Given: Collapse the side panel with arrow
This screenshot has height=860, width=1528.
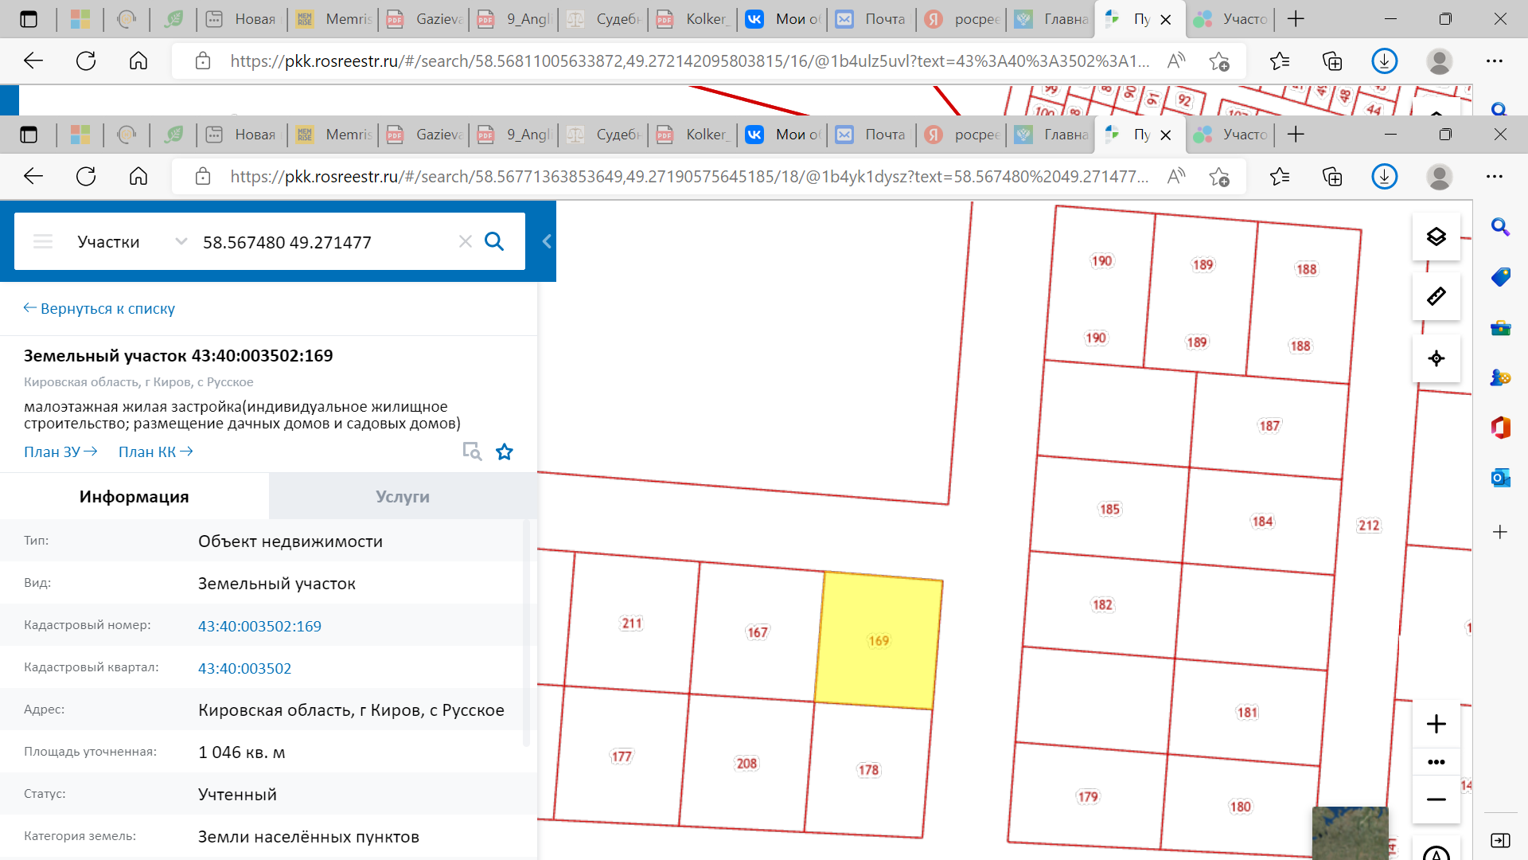Looking at the screenshot, I should tap(547, 241).
